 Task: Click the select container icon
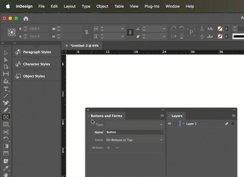click(202, 29)
